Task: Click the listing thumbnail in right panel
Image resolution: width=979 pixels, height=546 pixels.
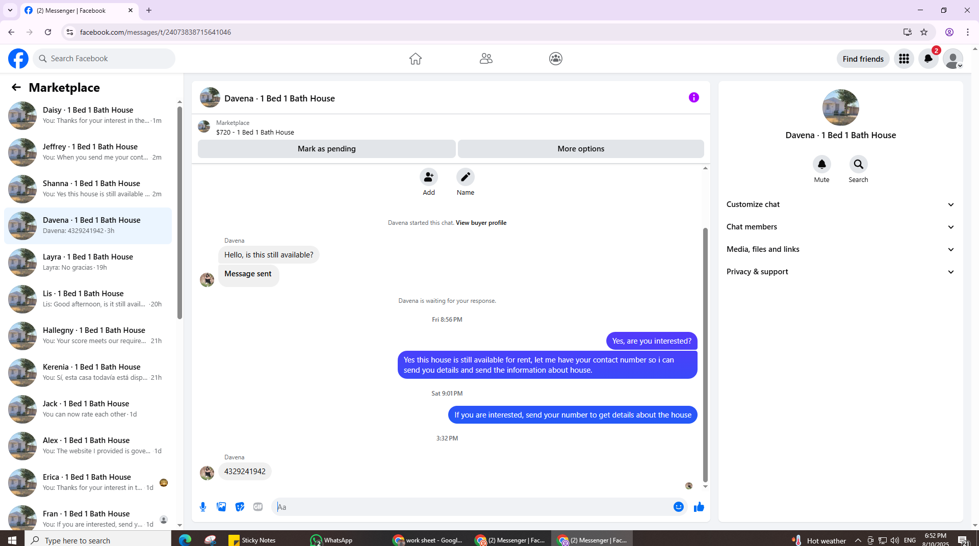Action: click(x=840, y=108)
